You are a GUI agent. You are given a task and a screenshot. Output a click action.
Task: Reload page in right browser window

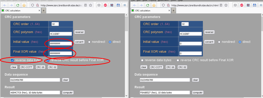[x=148, y=5]
